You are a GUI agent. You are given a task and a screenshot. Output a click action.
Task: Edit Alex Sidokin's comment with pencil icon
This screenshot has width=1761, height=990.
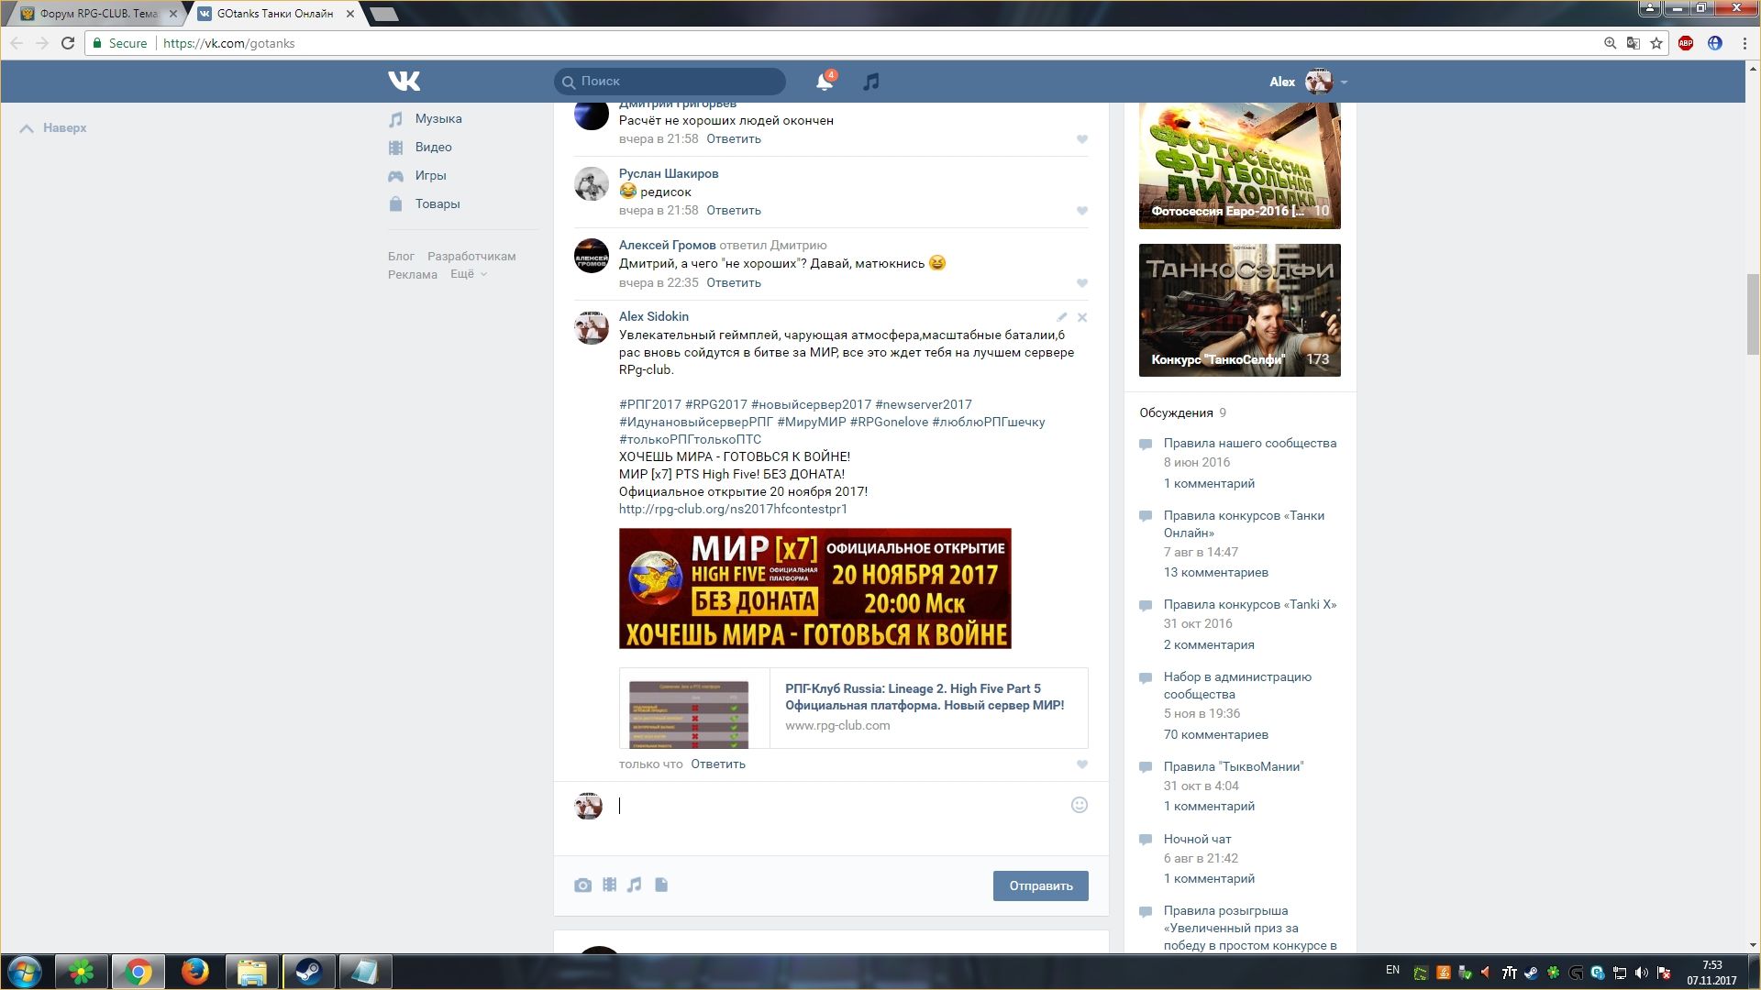click(1061, 317)
